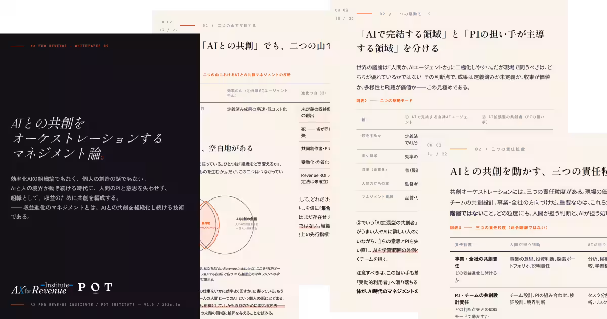The height and width of the screenshot is (319, 607).
Task: Click page header "02 / 二つの駆動モード"
Action: [405, 14]
